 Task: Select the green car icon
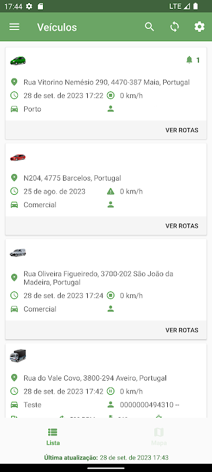(18, 61)
